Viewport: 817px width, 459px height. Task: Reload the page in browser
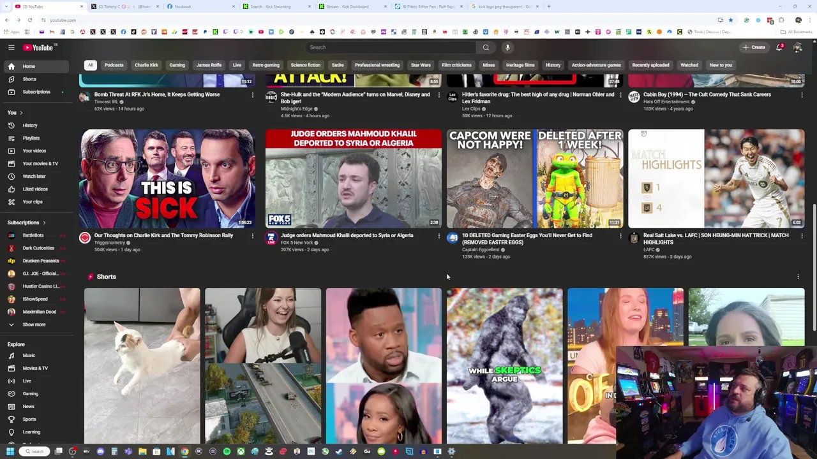[29, 20]
